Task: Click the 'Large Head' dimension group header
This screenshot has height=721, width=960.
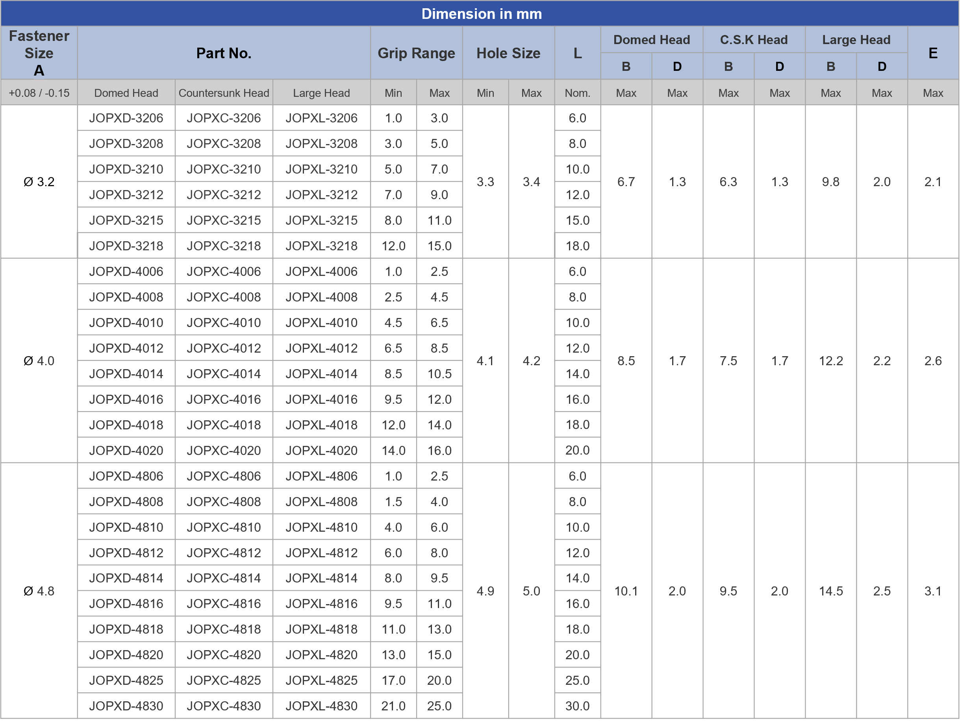Action: coord(856,39)
